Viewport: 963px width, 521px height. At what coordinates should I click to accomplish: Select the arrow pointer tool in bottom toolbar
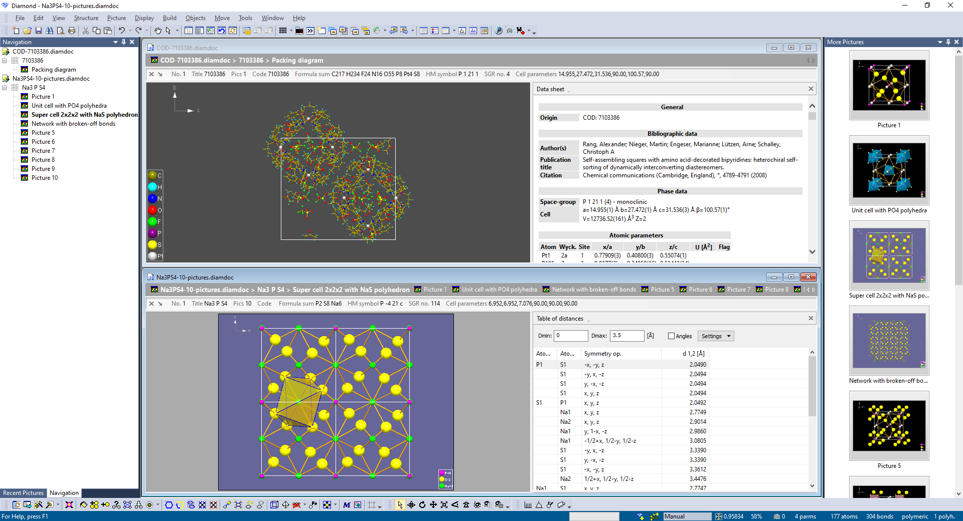click(x=400, y=504)
